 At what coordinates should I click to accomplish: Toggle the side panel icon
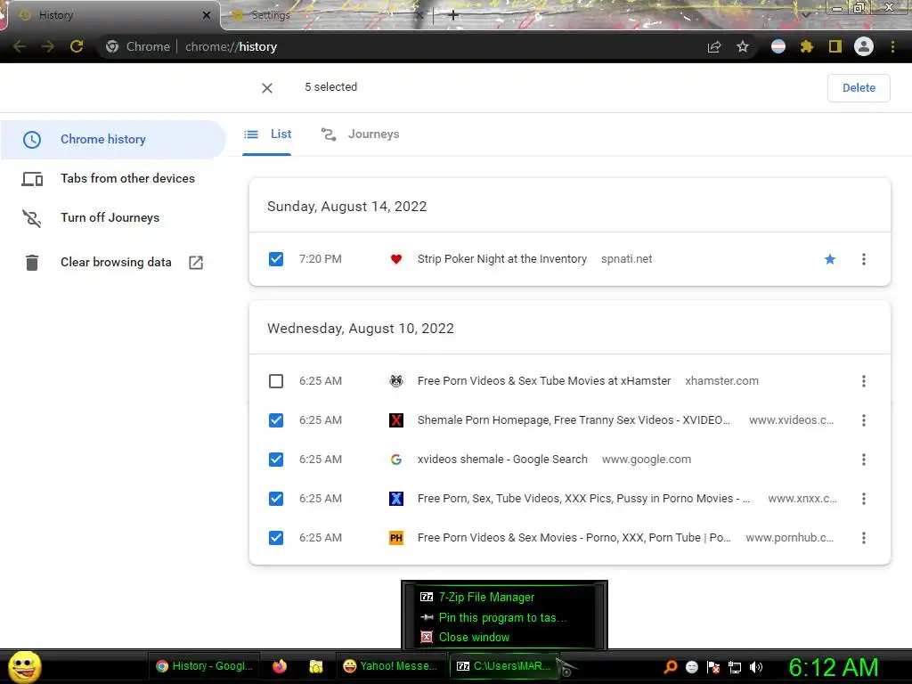click(x=835, y=46)
